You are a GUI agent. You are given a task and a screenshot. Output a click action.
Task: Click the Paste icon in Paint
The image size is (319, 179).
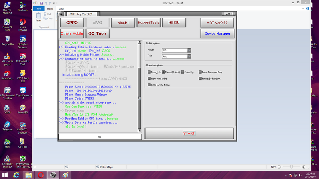coord(38,16)
